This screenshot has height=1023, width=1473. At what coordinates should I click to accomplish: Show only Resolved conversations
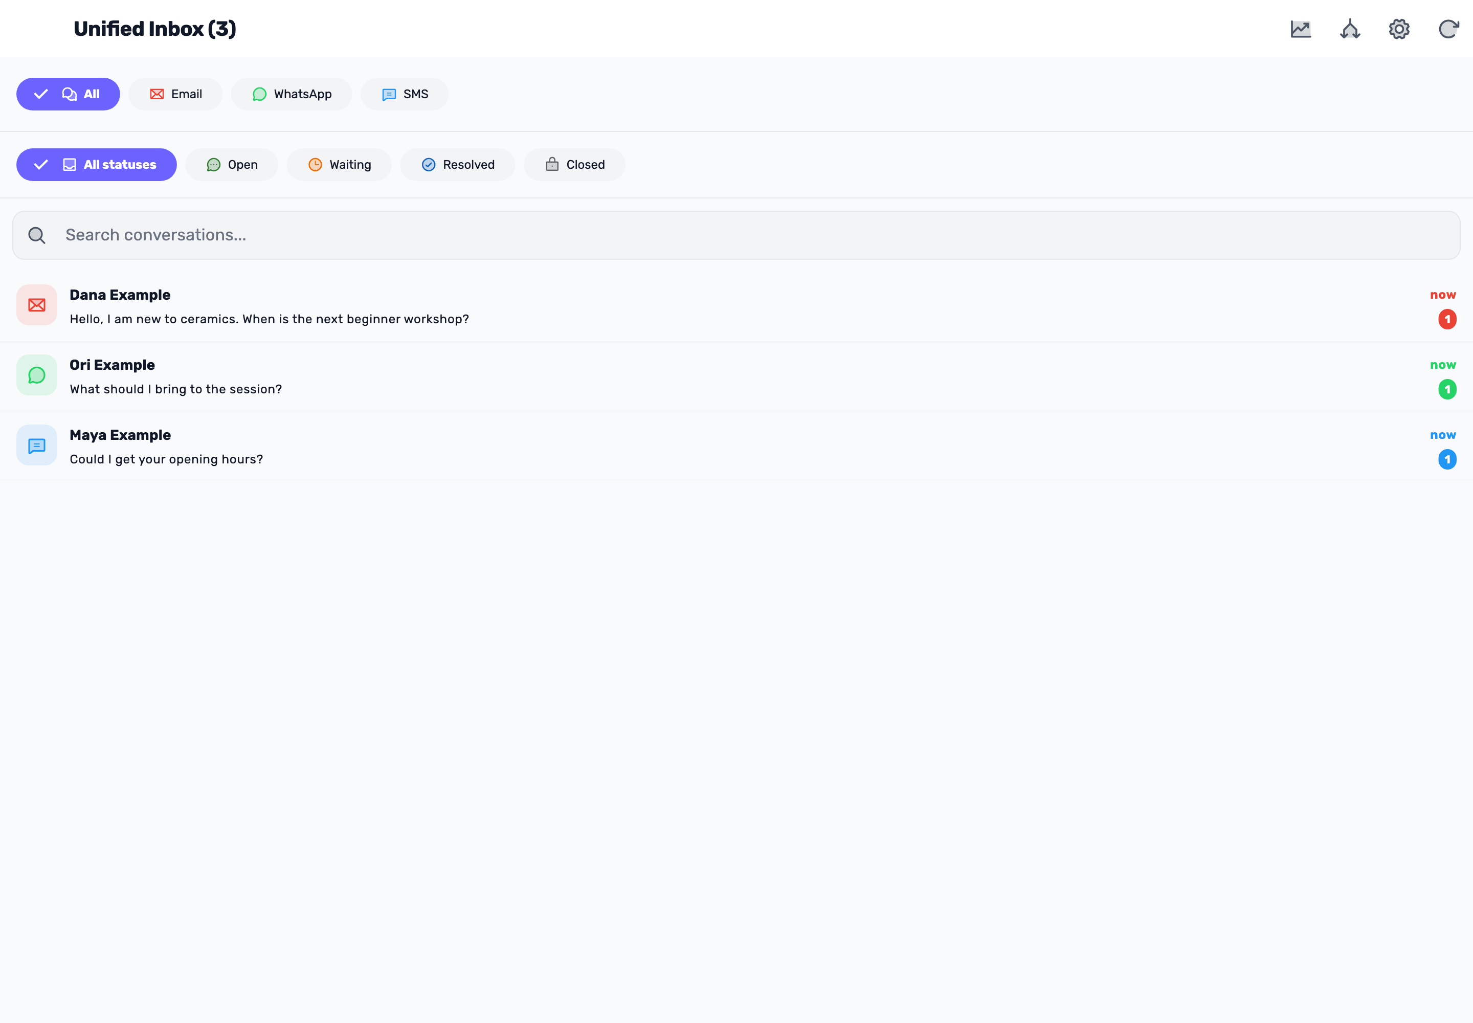pyautogui.click(x=458, y=165)
